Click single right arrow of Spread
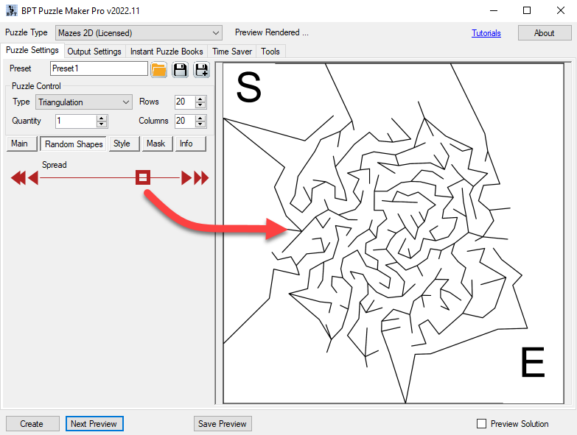Viewport: 577px width, 435px height. tap(186, 177)
